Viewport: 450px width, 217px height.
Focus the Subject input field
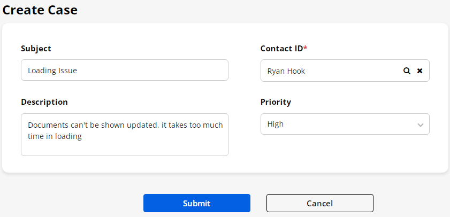[124, 70]
